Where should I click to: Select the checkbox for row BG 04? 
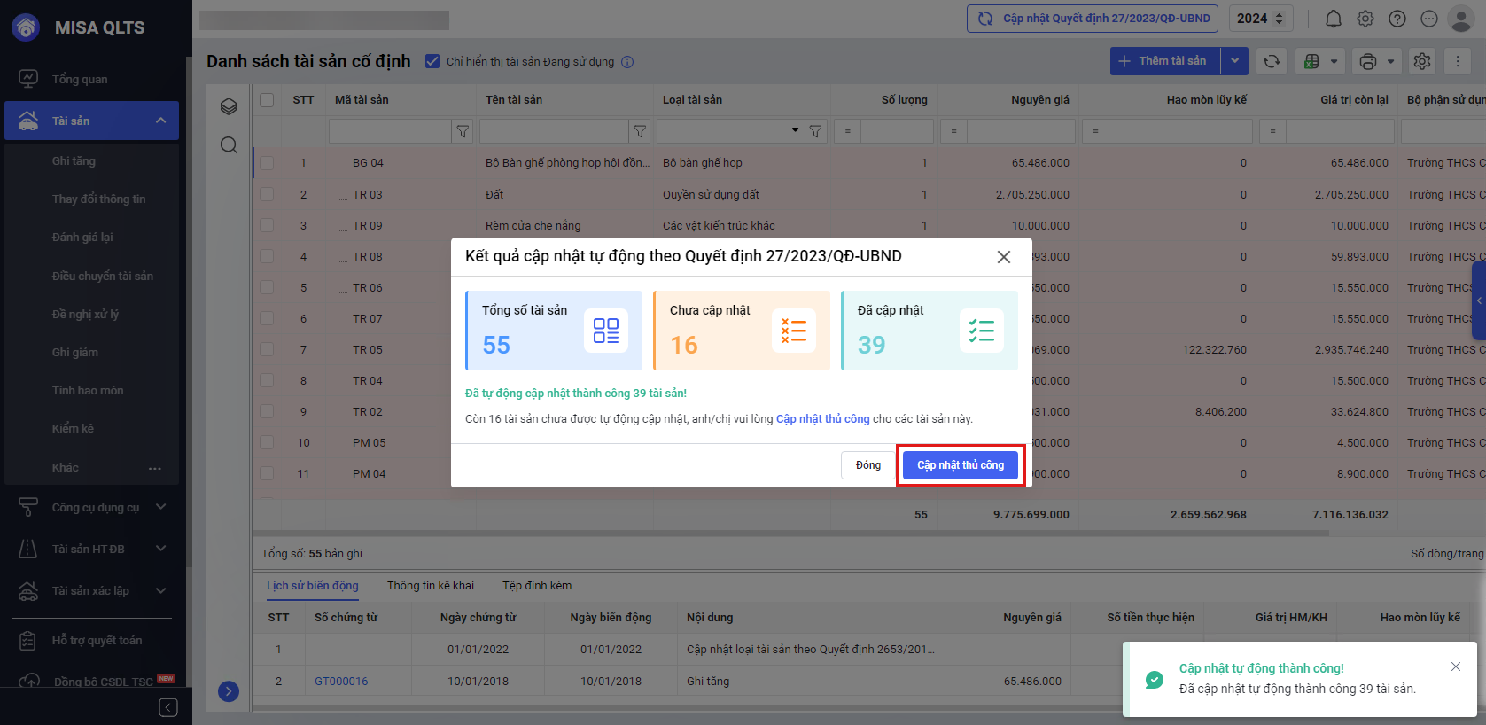pyautogui.click(x=267, y=163)
